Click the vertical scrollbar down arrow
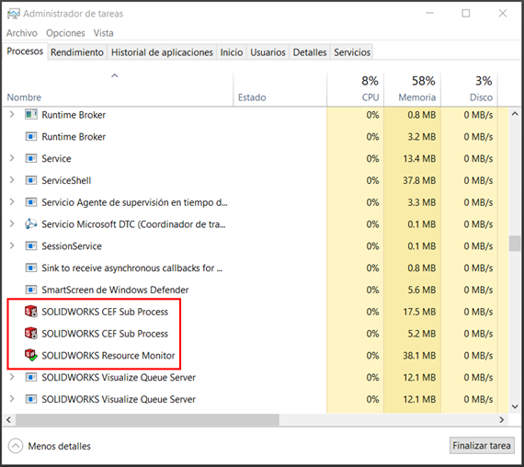Viewport: 524px width, 467px height. point(515,406)
